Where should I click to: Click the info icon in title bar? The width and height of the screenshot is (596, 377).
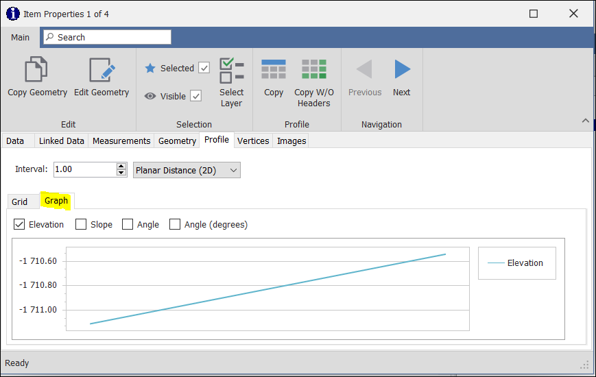(13, 14)
